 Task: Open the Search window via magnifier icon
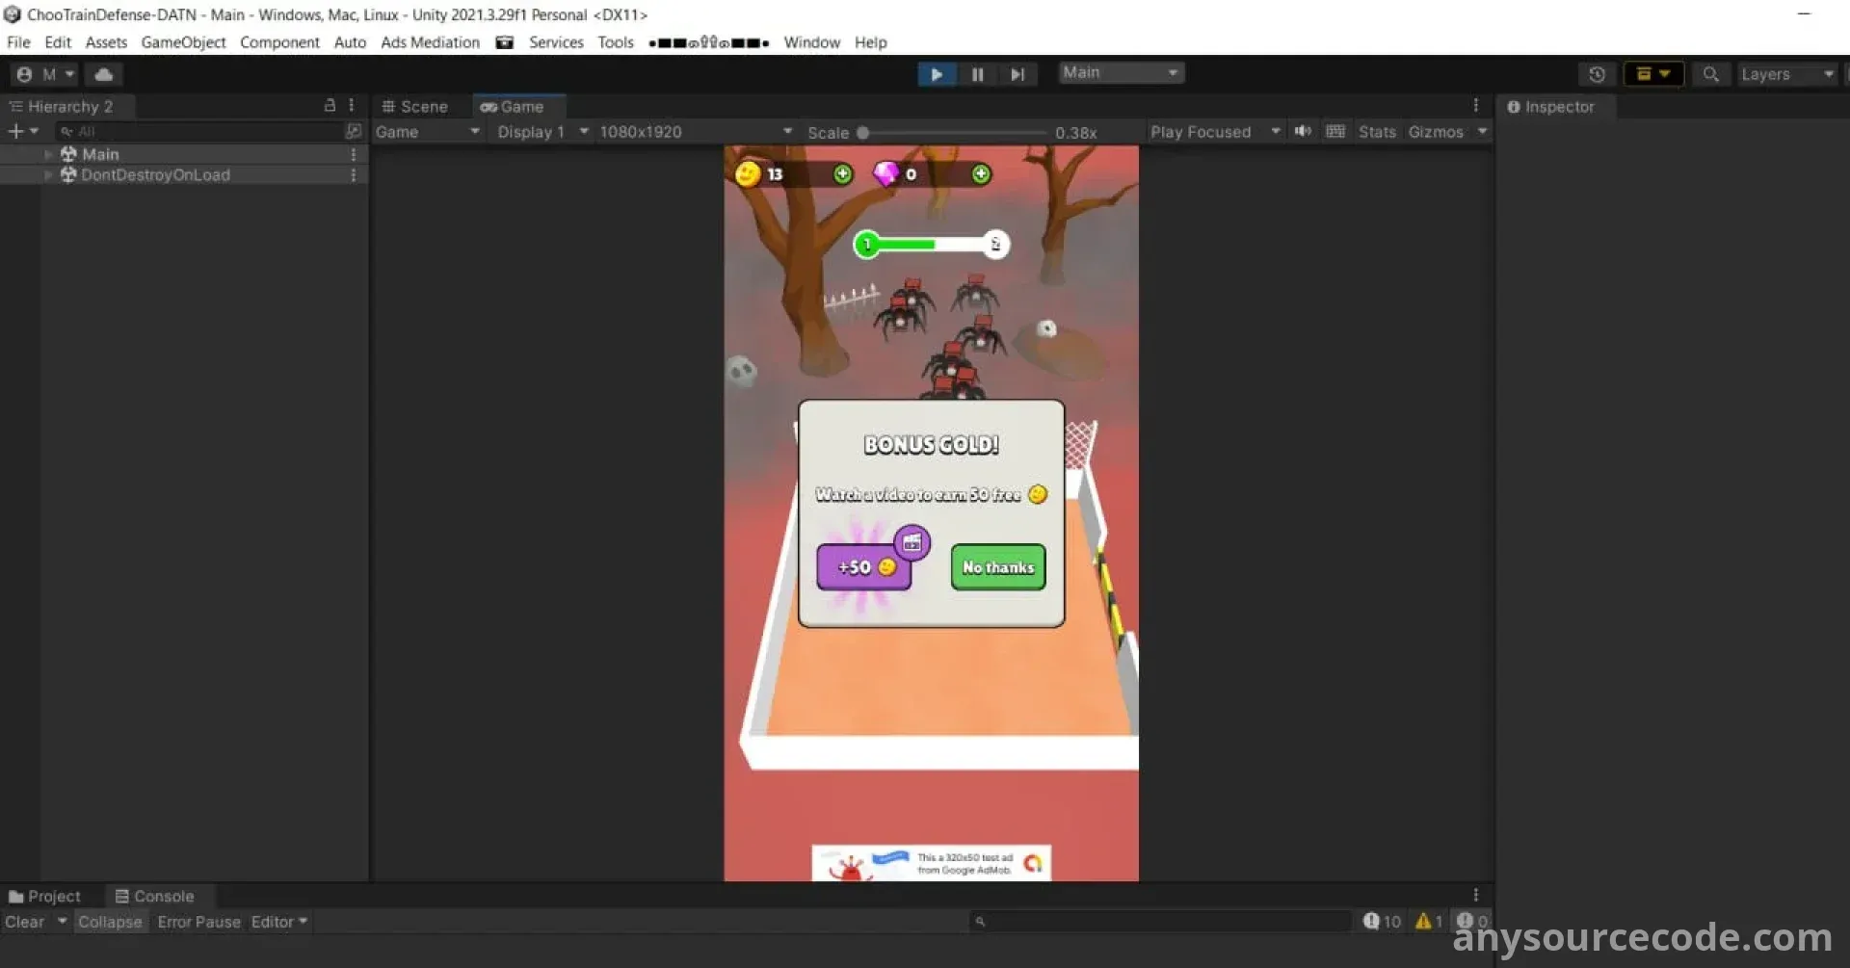click(x=1710, y=73)
